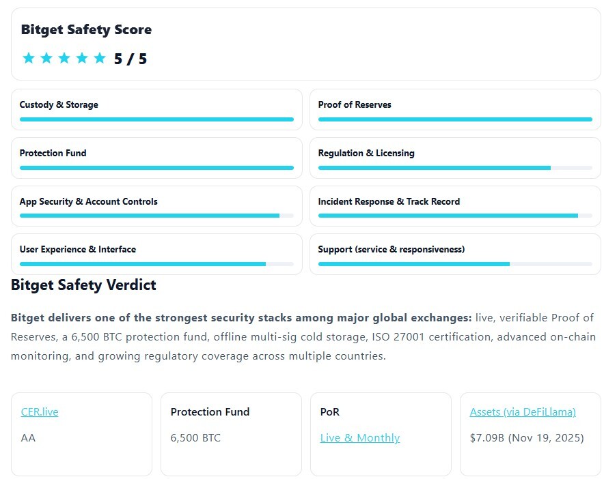This screenshot has width=604, height=479.
Task: Select the Protection Fund 6,500 BTC card
Action: [230, 434]
